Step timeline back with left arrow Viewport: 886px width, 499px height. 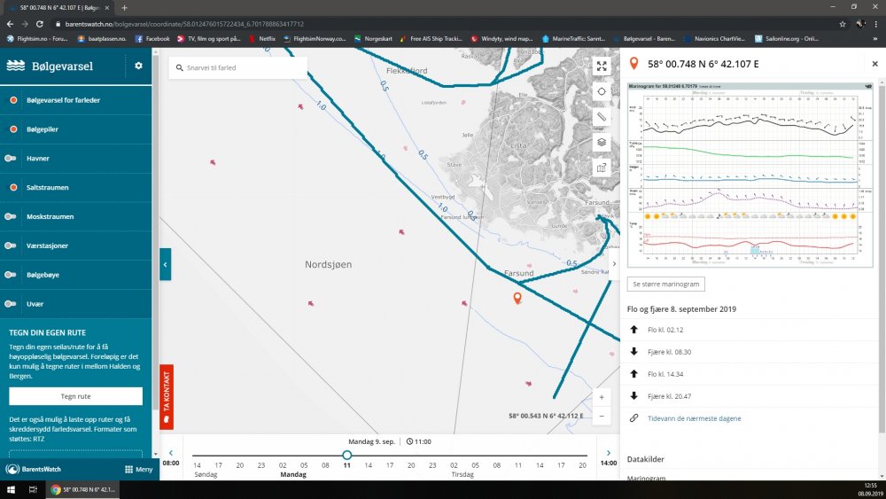click(171, 453)
